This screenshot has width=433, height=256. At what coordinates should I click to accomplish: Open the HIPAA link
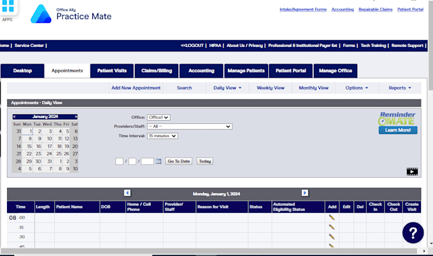click(215, 46)
